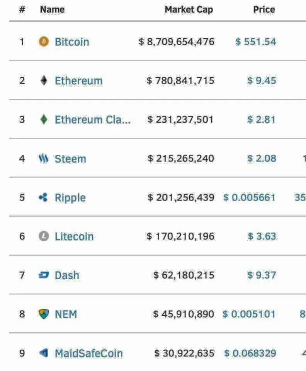Sort by the Market Cap column header
This screenshot has height=371, width=306.
[189, 10]
